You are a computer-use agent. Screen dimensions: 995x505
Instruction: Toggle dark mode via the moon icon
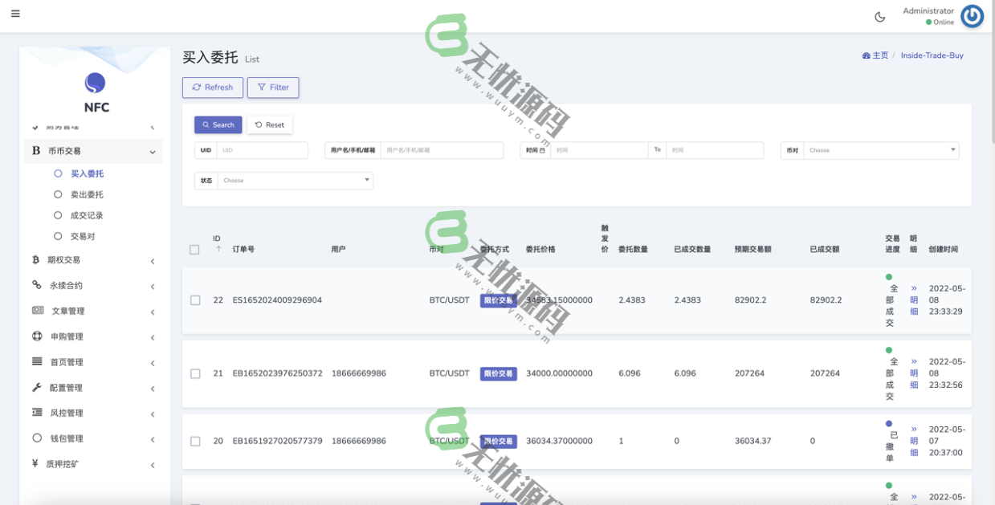point(879,15)
